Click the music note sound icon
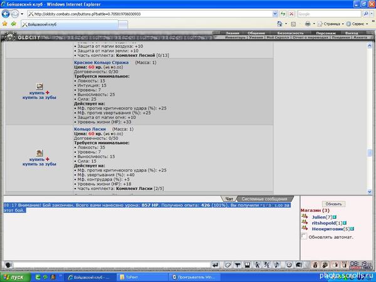Image resolution: width=376 pixels, height=282 pixels. (x=276, y=265)
